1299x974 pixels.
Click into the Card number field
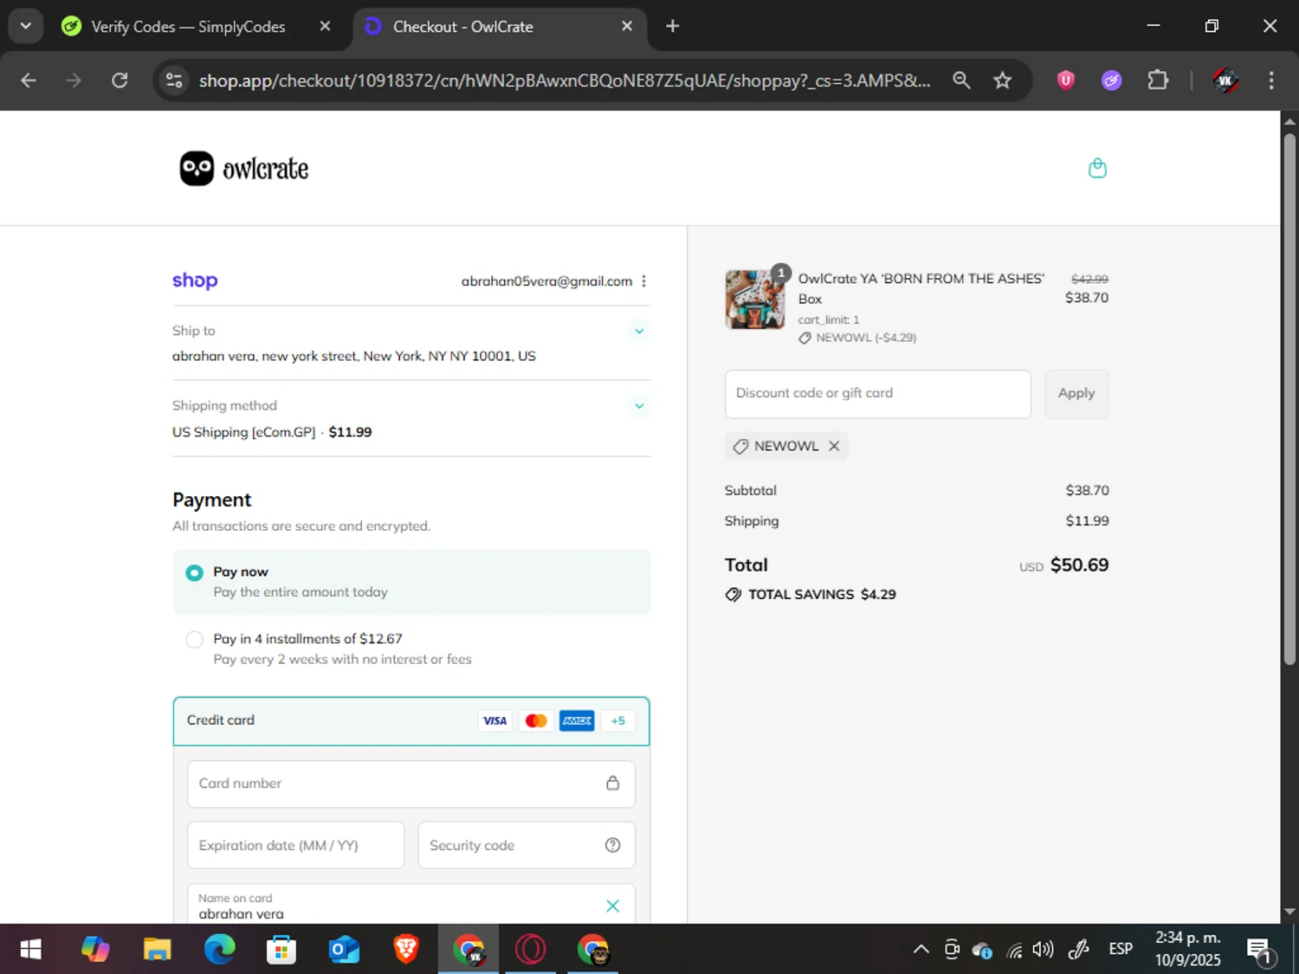click(411, 784)
